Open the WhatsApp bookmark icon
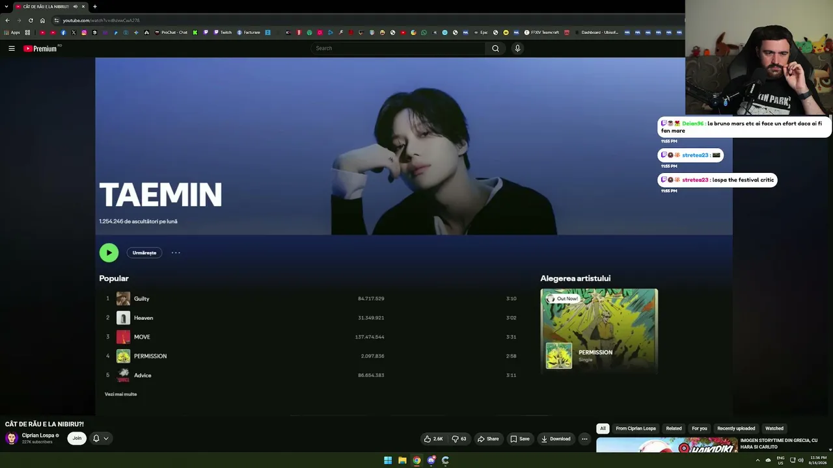 (x=424, y=32)
